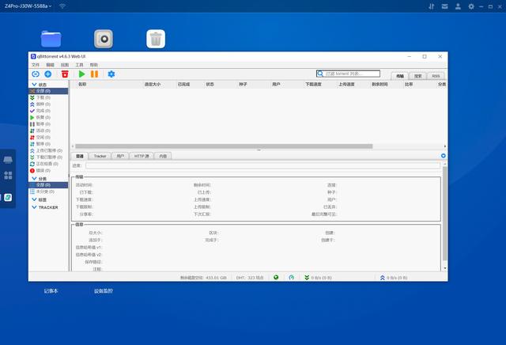Image resolution: width=506 pixels, height=345 pixels.
Task: Switch to the 传输 transfers tab
Action: click(x=400, y=76)
